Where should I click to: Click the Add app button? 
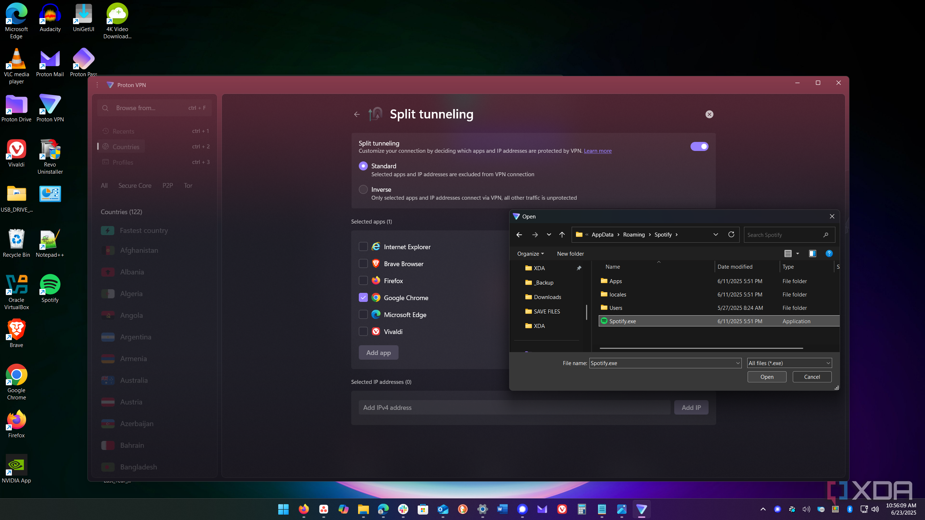tap(378, 352)
